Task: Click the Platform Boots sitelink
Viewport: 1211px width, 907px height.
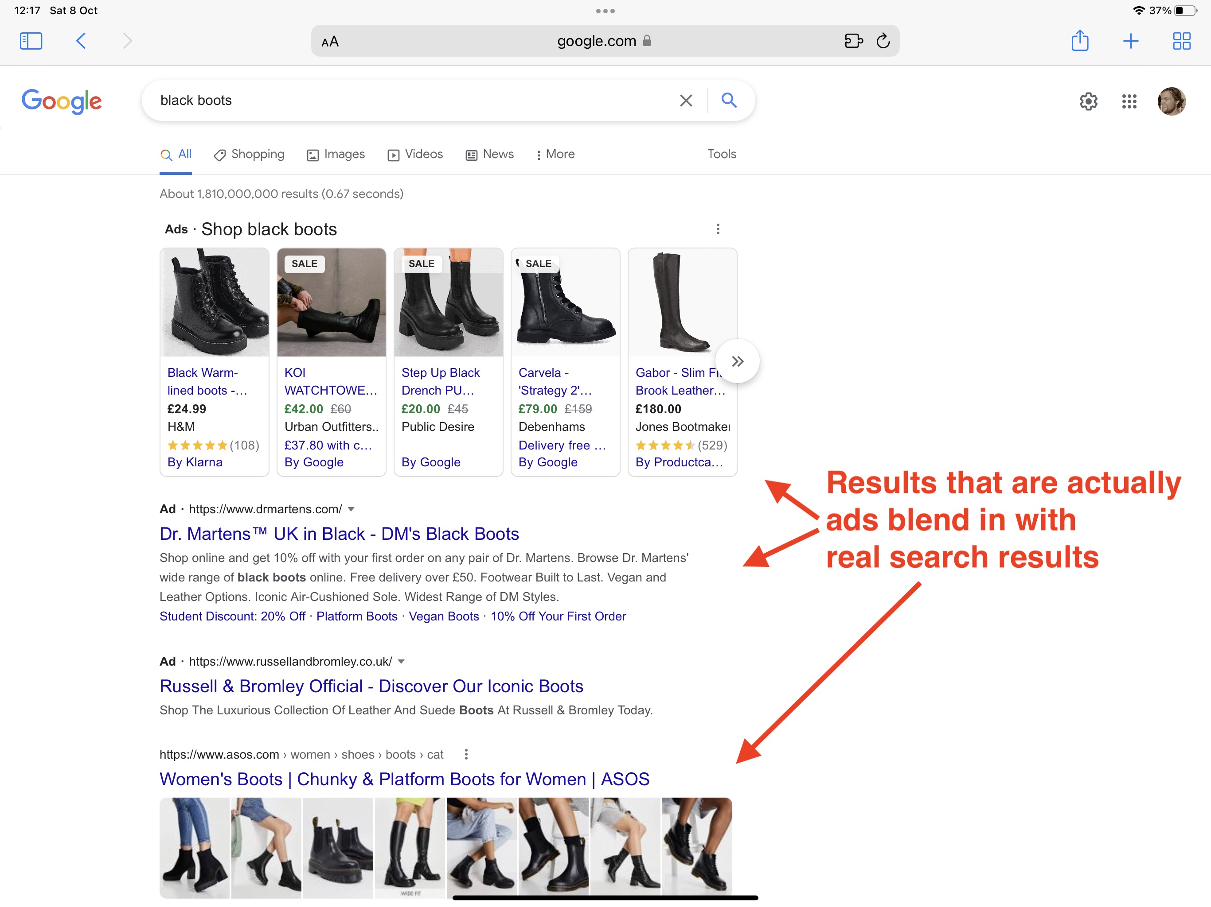Action: point(357,616)
